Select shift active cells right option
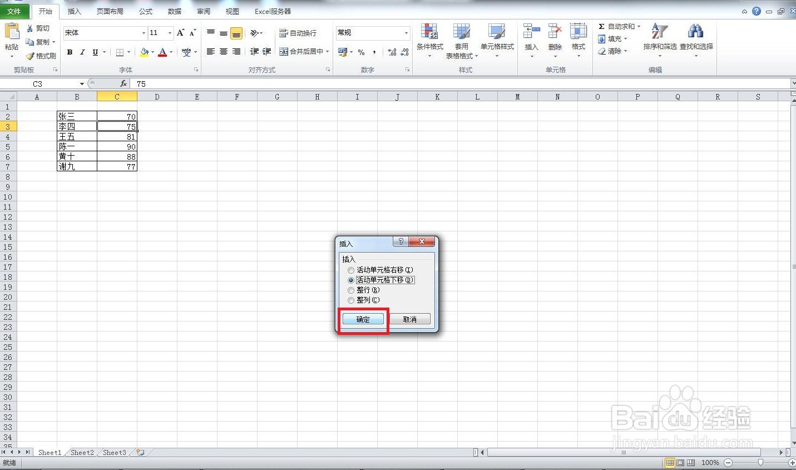 382,270
